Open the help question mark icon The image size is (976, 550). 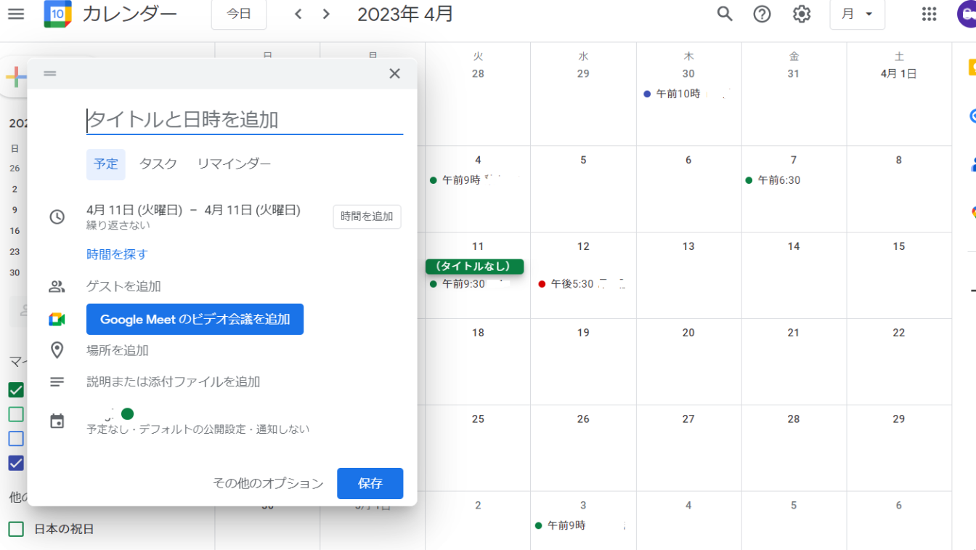tap(762, 14)
